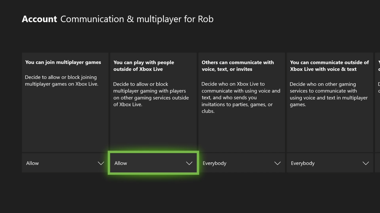The height and width of the screenshot is (213, 380).
Task: Click the cut-off dropdown at the far right edge
Action: pyautogui.click(x=377, y=163)
